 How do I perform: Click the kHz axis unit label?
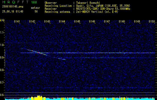click(x=2, y=20)
